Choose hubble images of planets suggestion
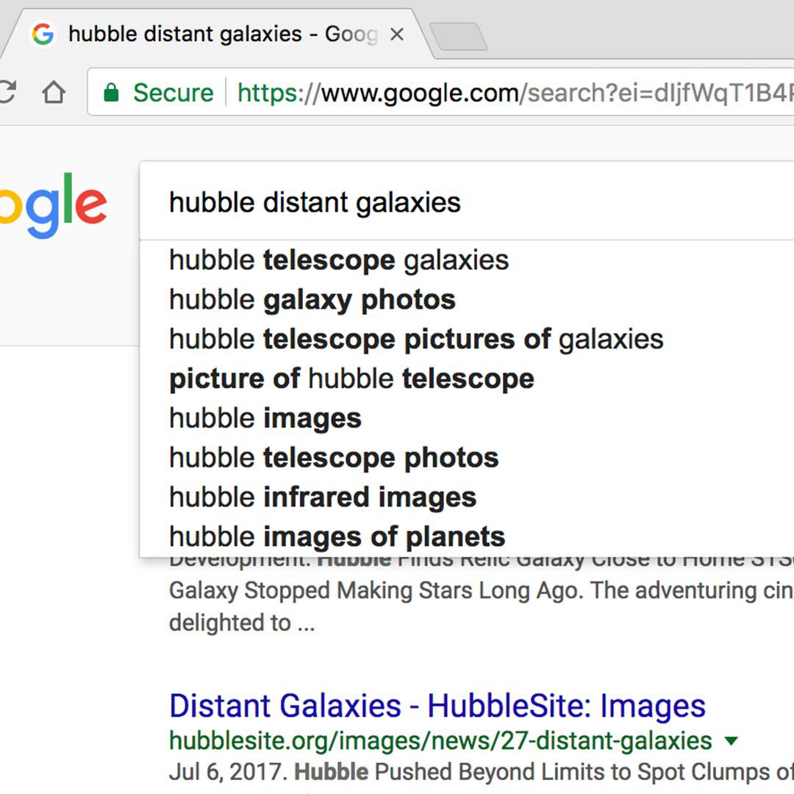 coord(337,537)
